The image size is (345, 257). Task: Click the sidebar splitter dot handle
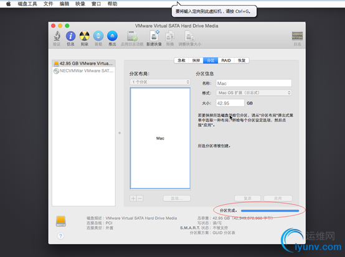(x=120, y=133)
